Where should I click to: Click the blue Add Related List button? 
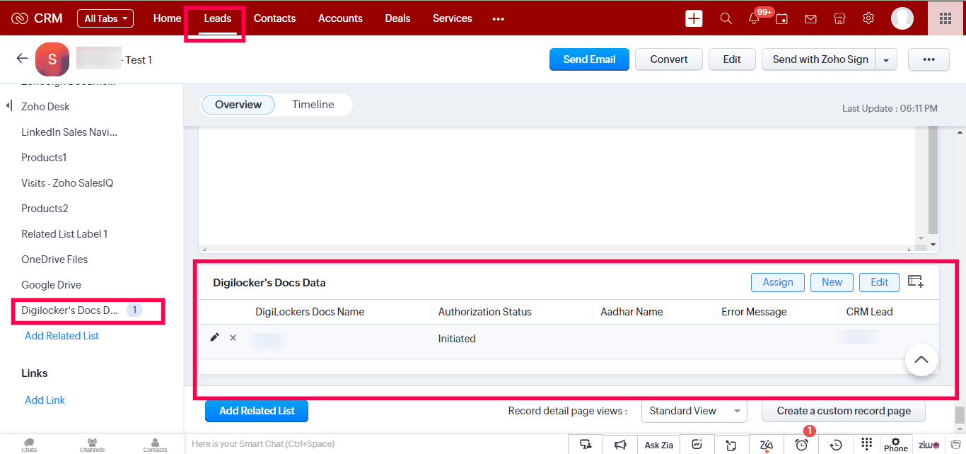tap(257, 411)
